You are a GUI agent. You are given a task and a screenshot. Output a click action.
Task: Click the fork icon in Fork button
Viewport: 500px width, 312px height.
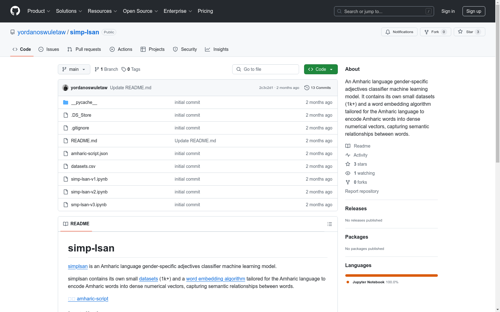click(427, 32)
